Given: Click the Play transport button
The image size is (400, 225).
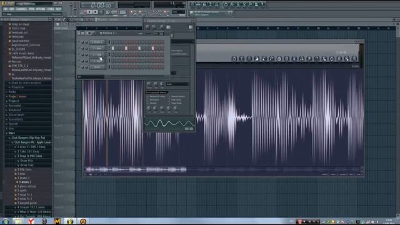Looking at the screenshot, I should pos(89,12).
